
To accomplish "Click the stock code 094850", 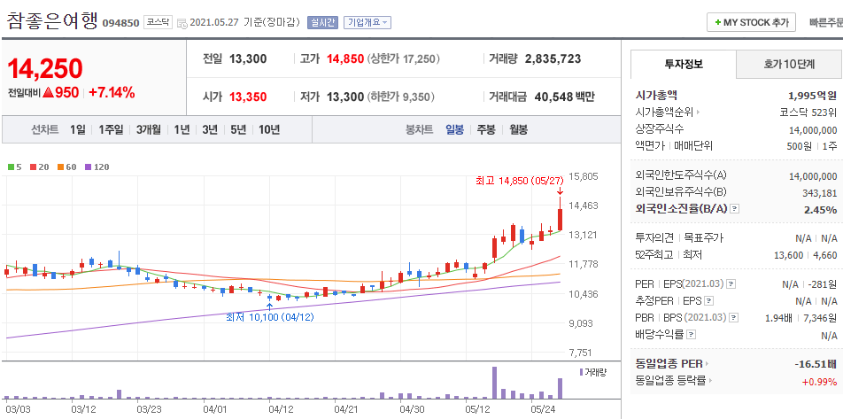I will coord(120,23).
